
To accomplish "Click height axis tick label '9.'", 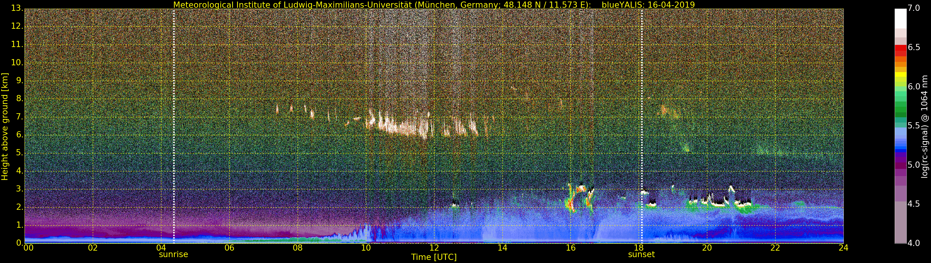I will 20,81.
